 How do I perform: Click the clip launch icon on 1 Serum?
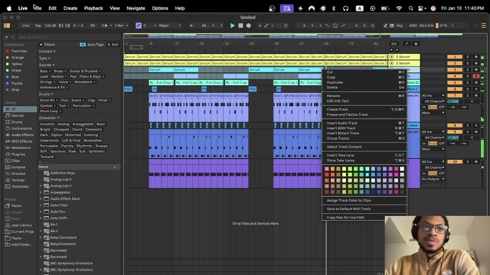391,57
